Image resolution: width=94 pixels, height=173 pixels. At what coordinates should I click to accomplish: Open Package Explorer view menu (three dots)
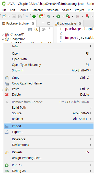point(50,29)
